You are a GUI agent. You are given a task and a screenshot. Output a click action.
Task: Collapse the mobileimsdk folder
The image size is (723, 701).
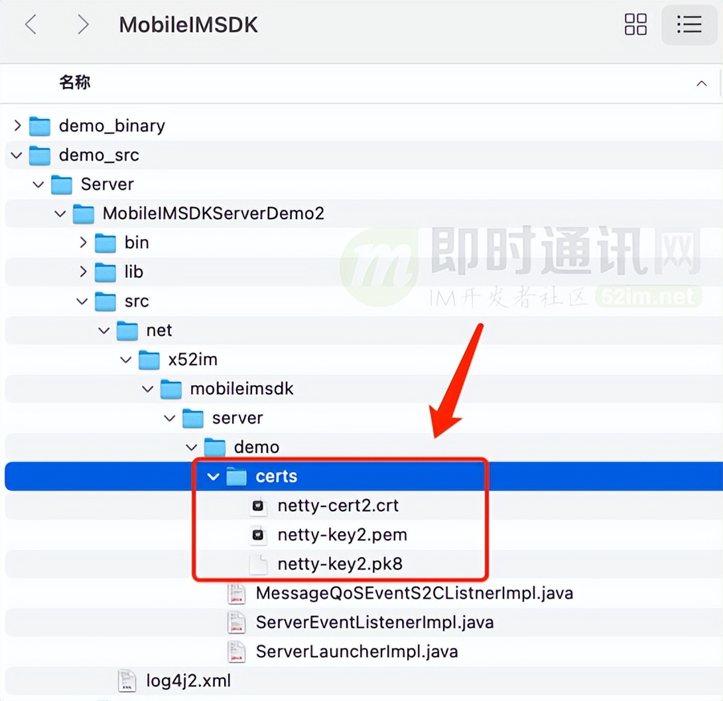(x=147, y=389)
